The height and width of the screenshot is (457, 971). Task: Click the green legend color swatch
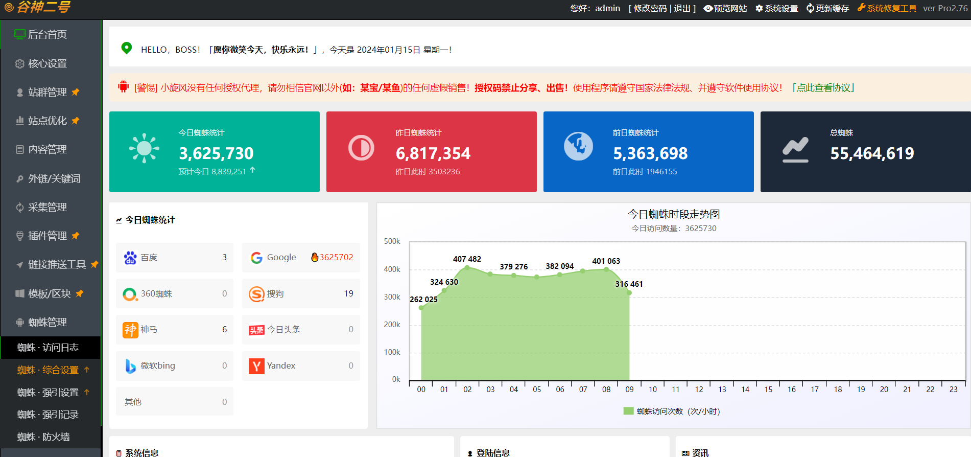coord(628,412)
